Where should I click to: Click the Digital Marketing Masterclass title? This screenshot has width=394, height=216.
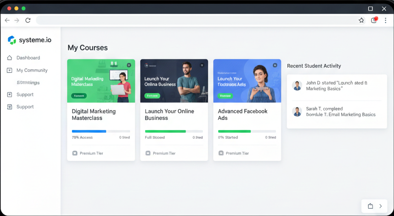click(x=94, y=114)
